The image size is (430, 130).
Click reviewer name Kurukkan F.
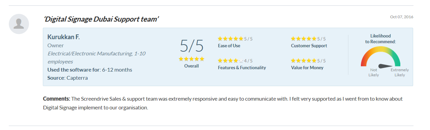(64, 37)
